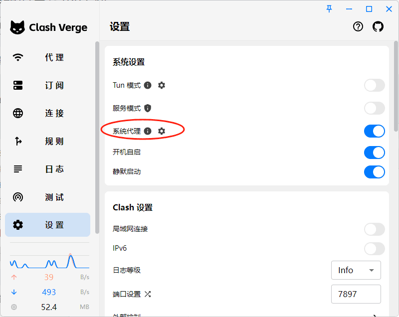Click the info icon next to 系统代理

pyautogui.click(x=148, y=131)
